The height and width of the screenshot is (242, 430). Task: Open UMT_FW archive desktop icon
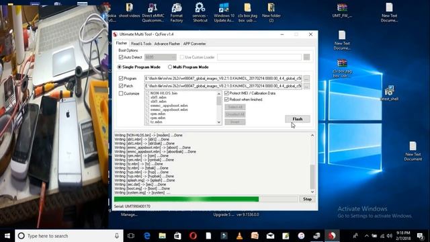pos(342,10)
